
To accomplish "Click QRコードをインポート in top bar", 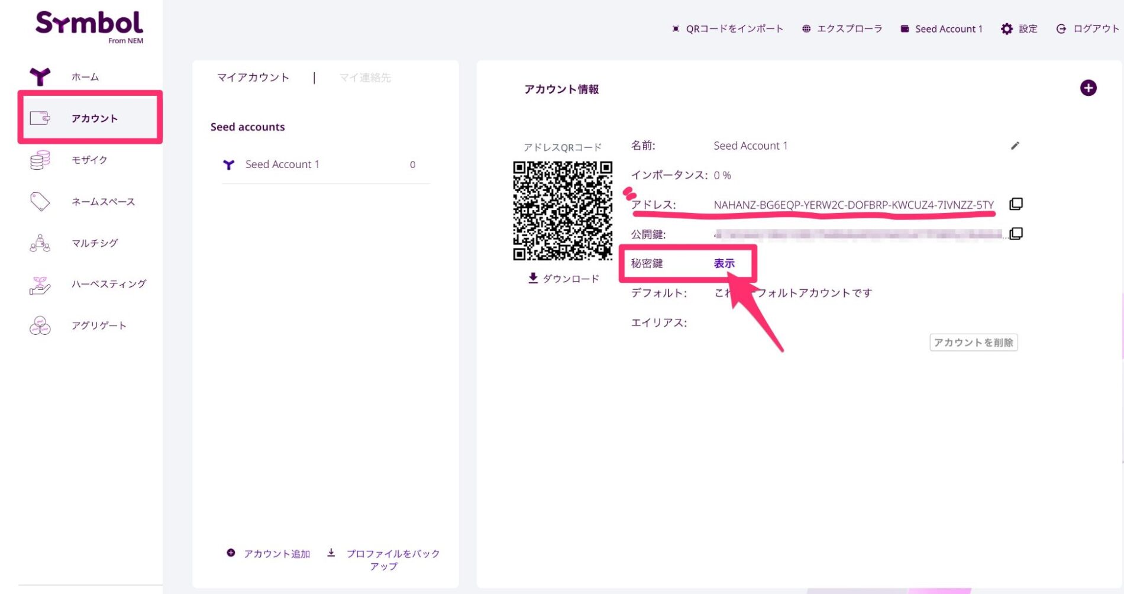I will pyautogui.click(x=735, y=29).
